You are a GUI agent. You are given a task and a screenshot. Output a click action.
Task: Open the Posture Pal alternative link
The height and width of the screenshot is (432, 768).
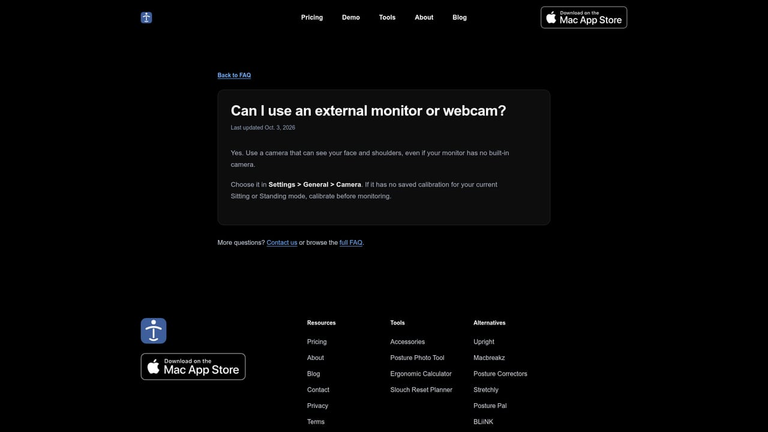[490, 406]
